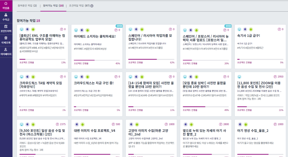The image size is (288, 157).
Task: Open [모집 종료 임박!] card title
Action: (x=204, y=85)
